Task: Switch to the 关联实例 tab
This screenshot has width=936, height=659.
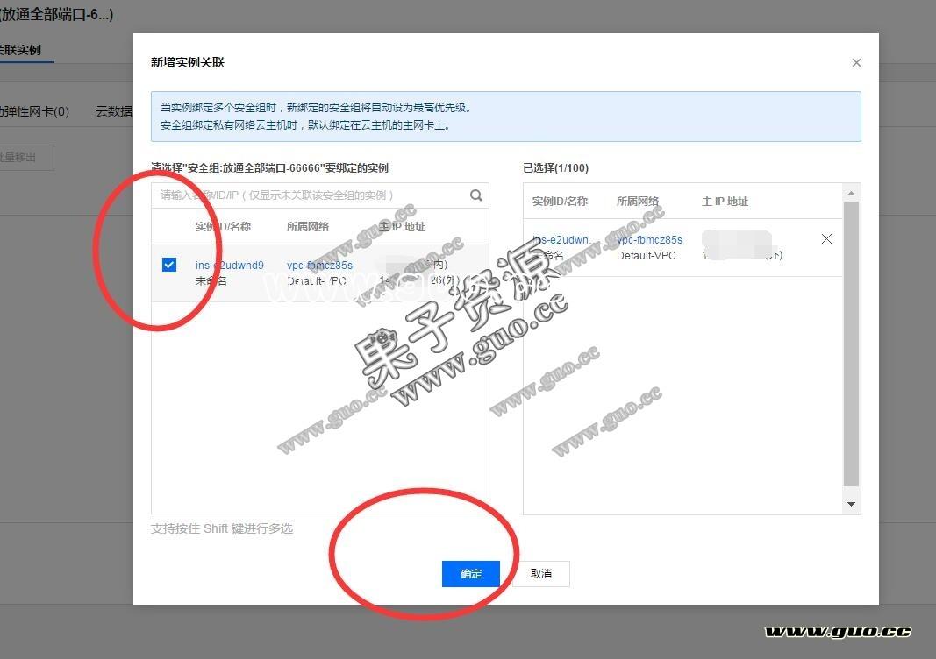Action: (x=20, y=50)
